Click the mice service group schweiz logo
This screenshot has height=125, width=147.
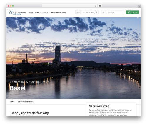tap(17, 13)
